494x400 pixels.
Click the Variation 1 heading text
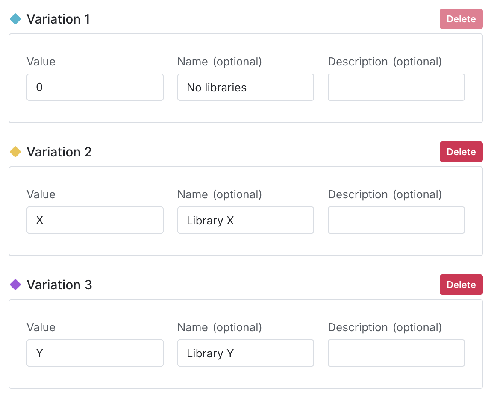(x=58, y=19)
